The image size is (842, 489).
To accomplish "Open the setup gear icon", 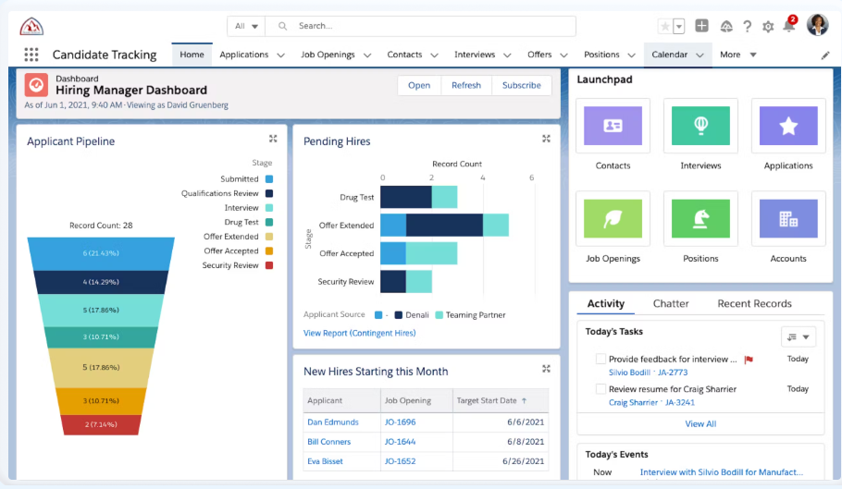I will tap(768, 26).
